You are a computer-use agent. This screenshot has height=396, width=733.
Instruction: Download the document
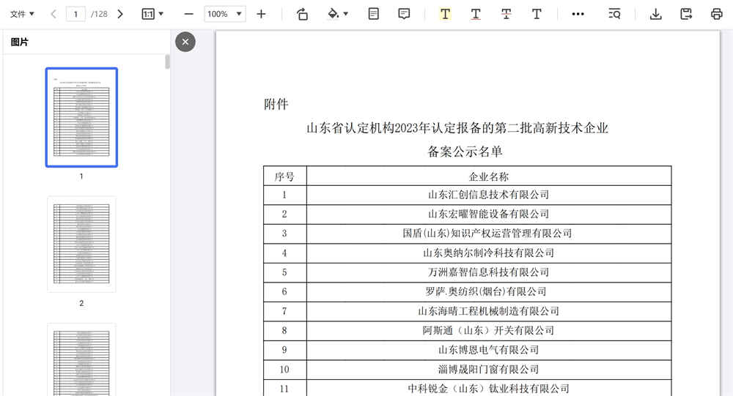656,14
